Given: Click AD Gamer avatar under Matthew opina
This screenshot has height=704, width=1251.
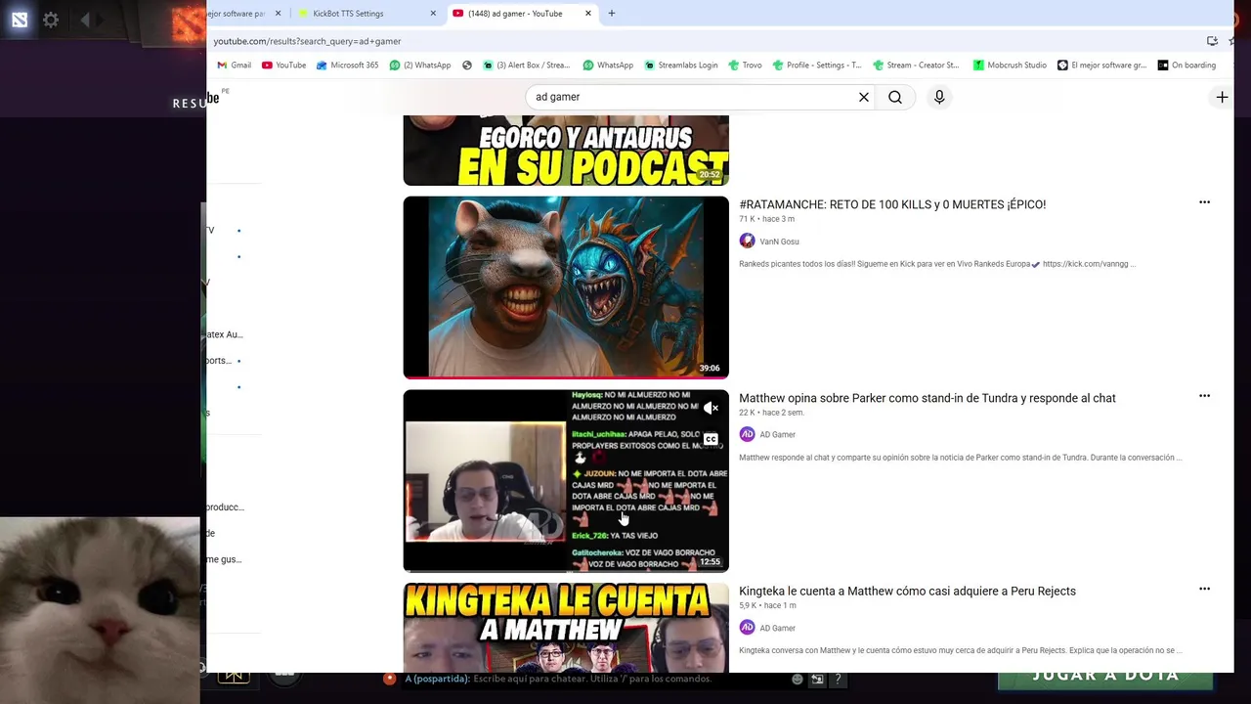Looking at the screenshot, I should click(x=747, y=434).
